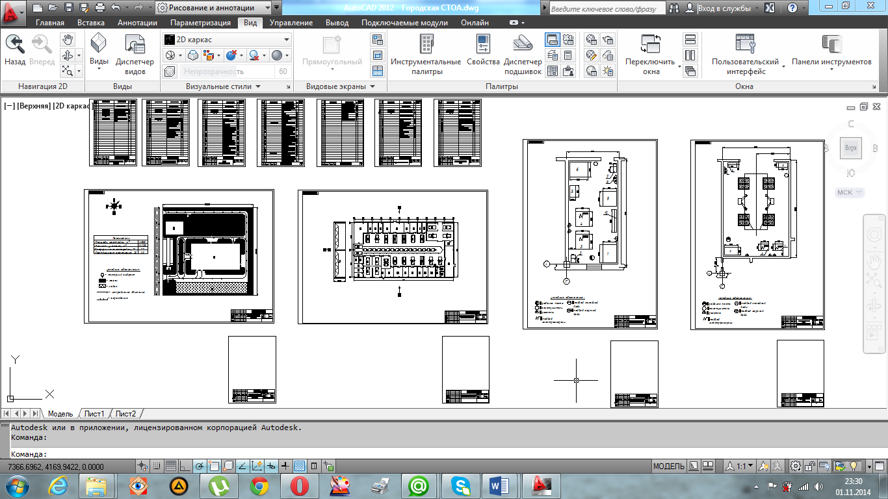Select the Pan hand tool
Screen dimensions: 888x499
68,40
